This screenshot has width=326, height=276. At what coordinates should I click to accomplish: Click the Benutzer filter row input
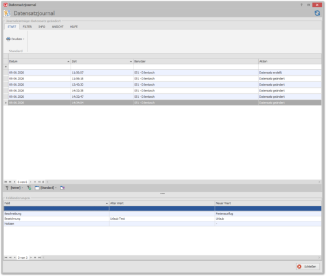(195, 67)
